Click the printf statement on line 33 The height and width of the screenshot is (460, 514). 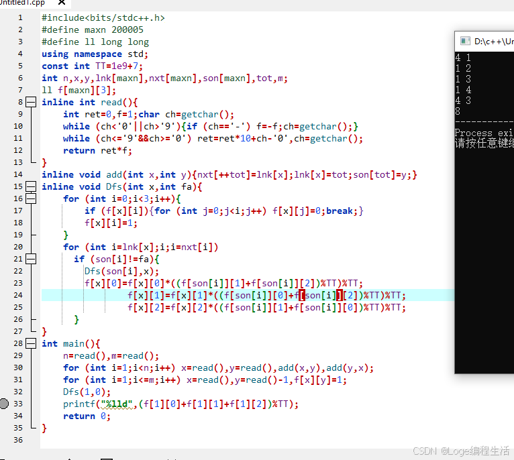tap(181, 404)
